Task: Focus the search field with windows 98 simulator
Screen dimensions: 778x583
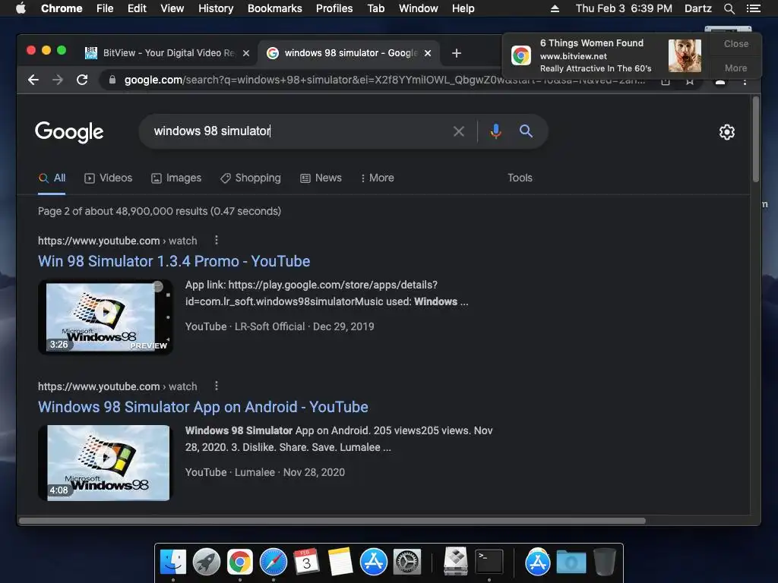Action: click(298, 131)
